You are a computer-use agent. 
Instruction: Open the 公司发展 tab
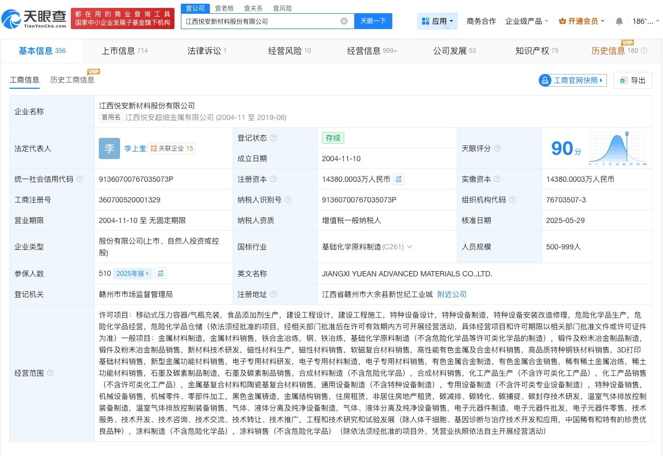[454, 51]
